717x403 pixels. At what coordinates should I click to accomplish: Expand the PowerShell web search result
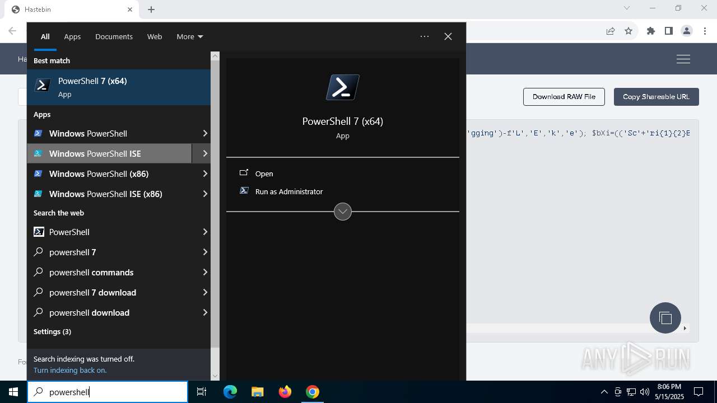click(x=205, y=232)
